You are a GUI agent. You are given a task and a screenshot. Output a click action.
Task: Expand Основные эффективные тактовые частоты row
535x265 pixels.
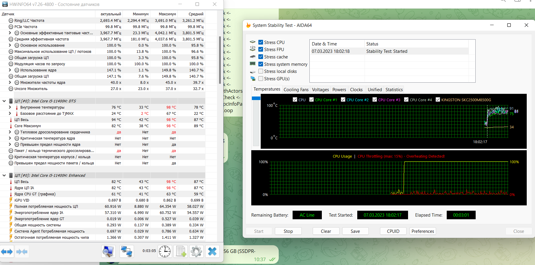10,33
